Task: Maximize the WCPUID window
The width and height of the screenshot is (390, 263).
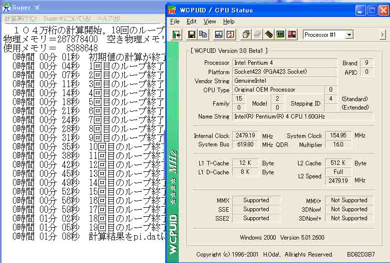Action: coord(372,10)
